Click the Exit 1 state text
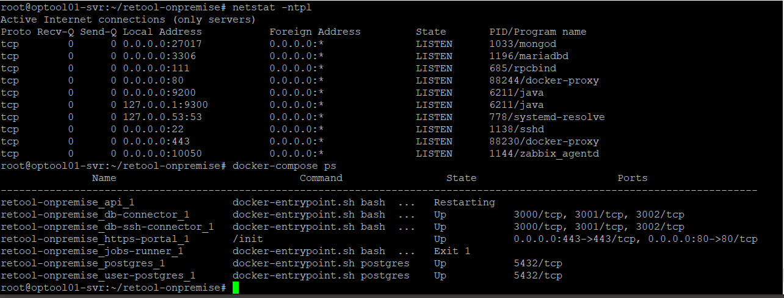Image resolution: width=784 pixels, height=298 pixels. [x=452, y=251]
